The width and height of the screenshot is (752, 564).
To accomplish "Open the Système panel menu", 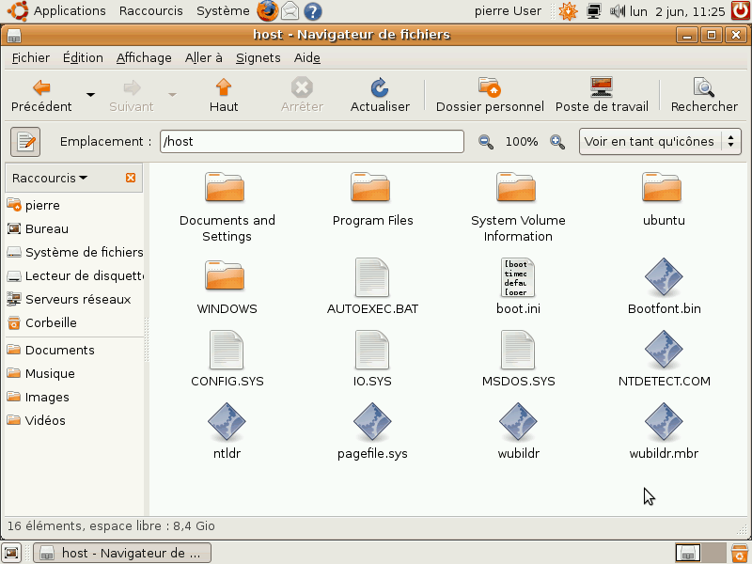I will pyautogui.click(x=223, y=11).
